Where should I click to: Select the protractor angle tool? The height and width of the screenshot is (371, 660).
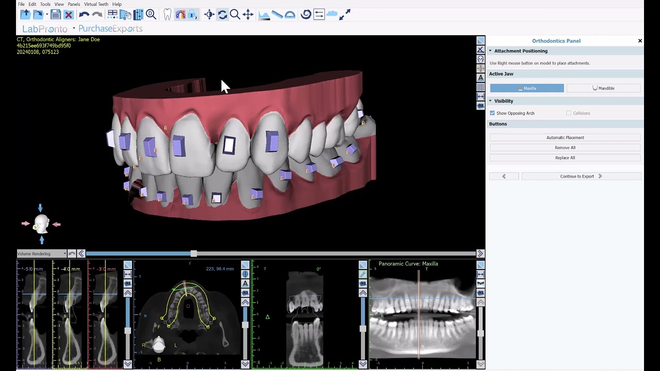tap(290, 15)
